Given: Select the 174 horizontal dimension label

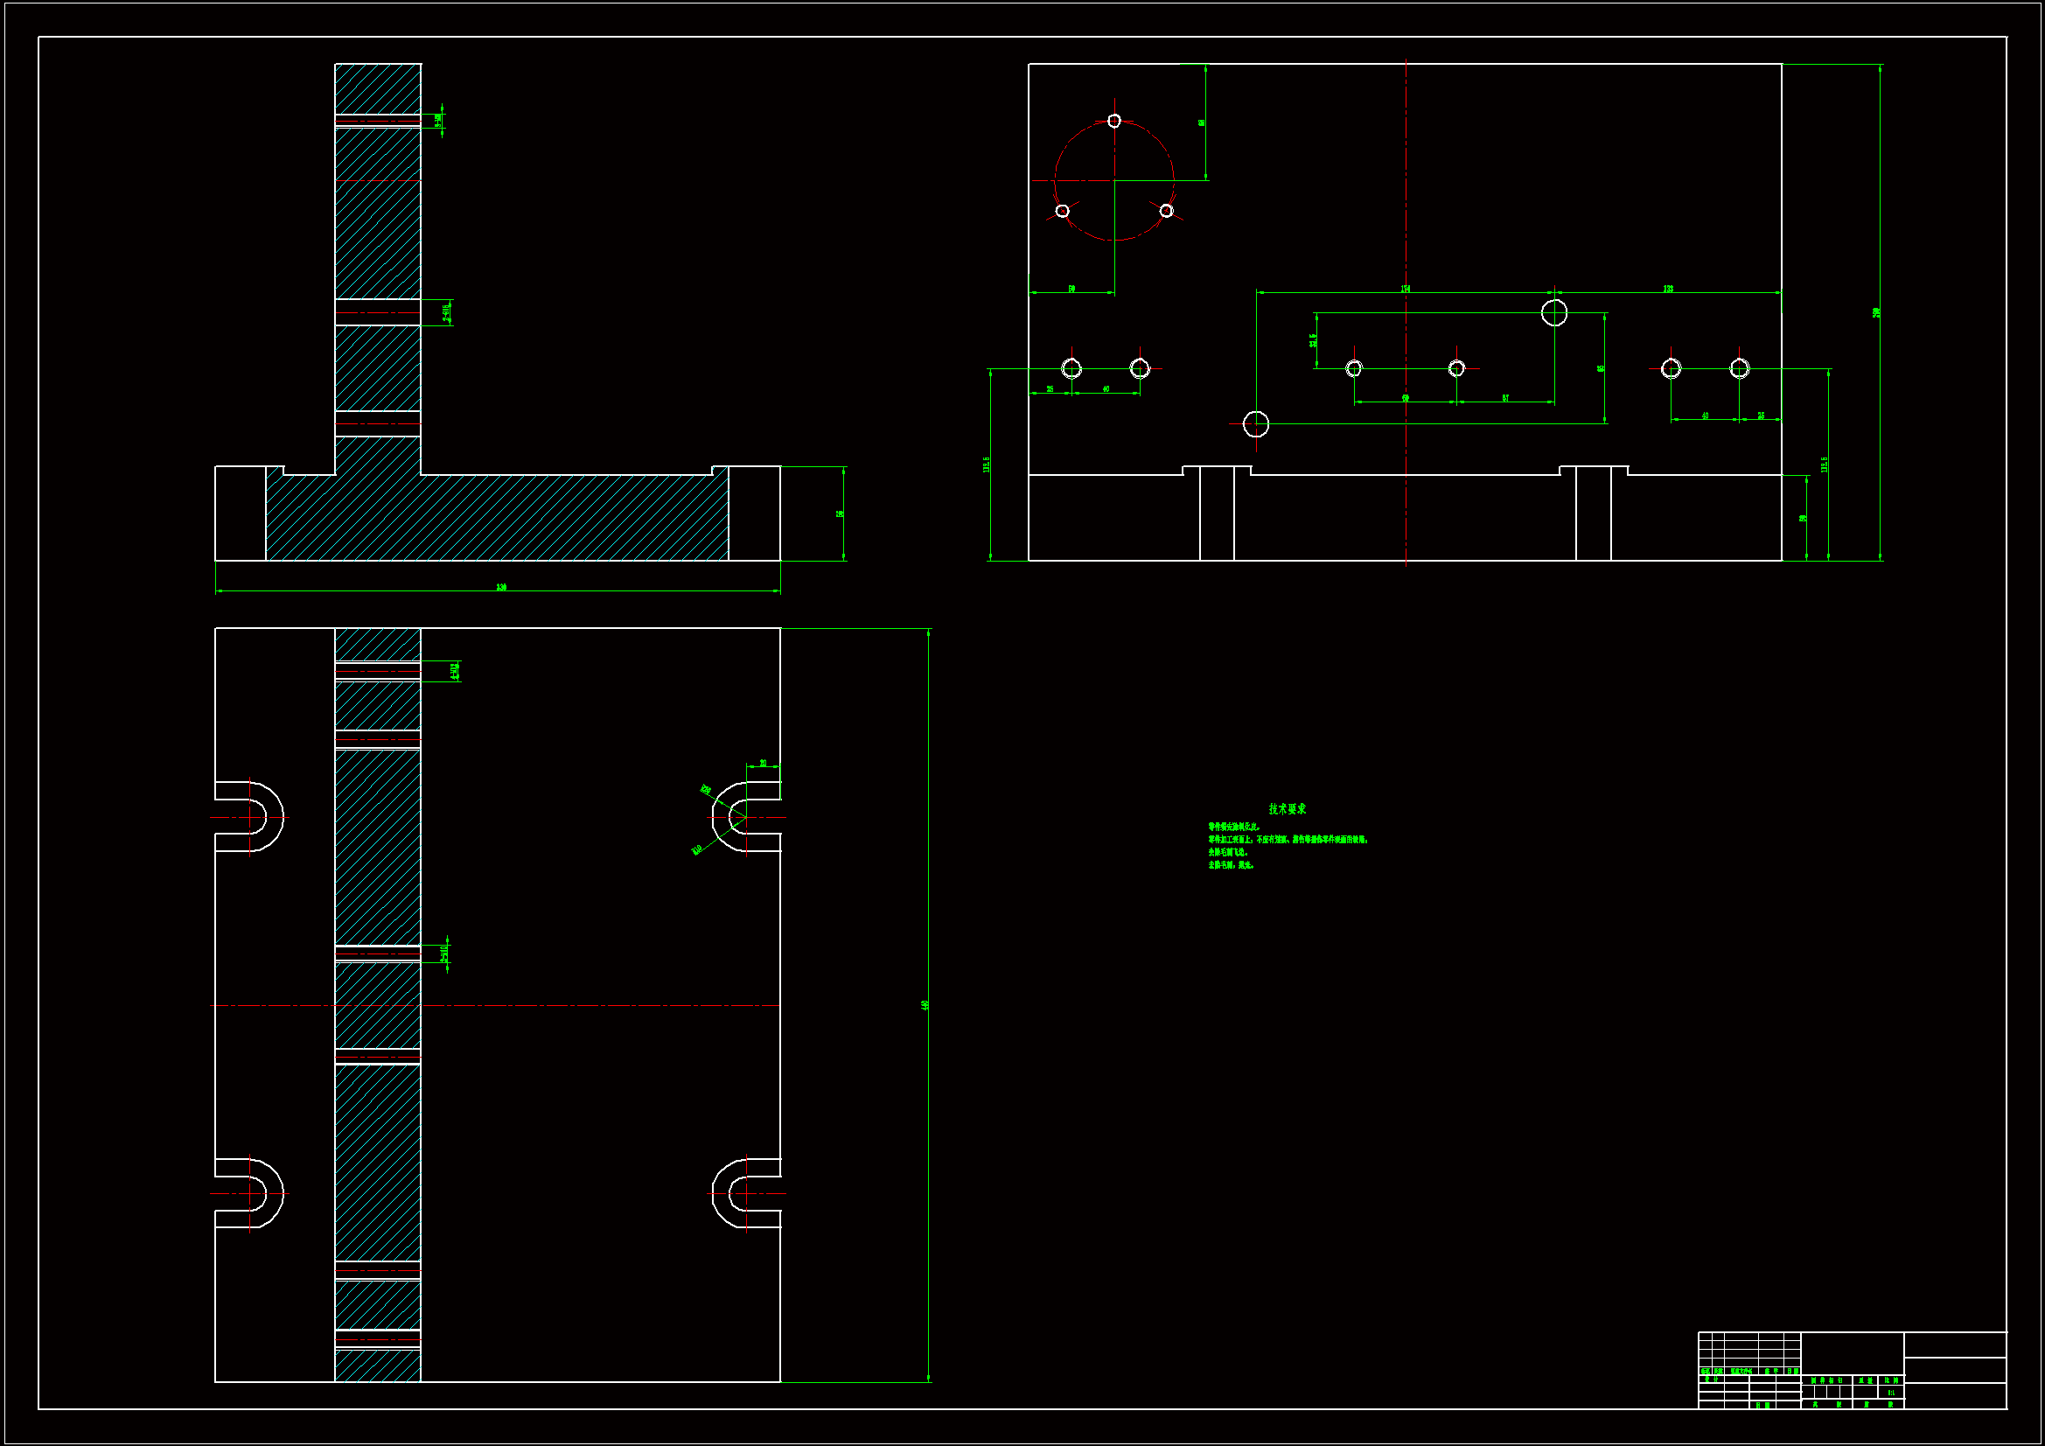Looking at the screenshot, I should coord(1406,289).
